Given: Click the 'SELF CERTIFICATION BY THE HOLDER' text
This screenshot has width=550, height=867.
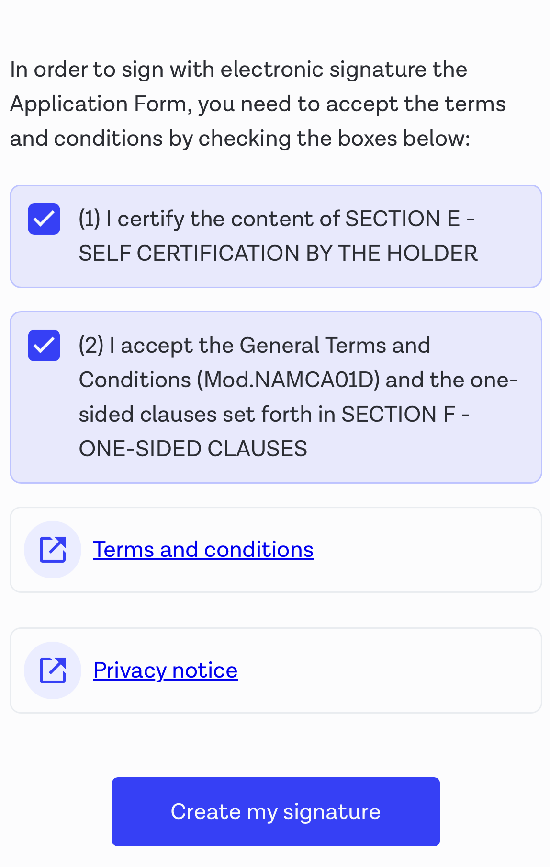Looking at the screenshot, I should 278,254.
